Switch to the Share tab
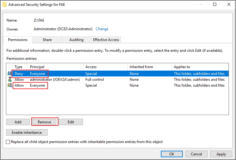Viewport: 236px width, 160px height. [47, 40]
